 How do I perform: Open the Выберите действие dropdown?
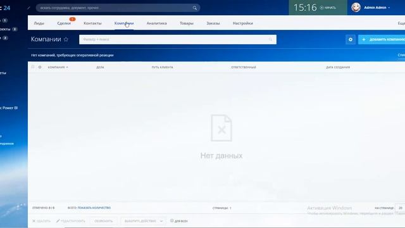tap(143, 221)
